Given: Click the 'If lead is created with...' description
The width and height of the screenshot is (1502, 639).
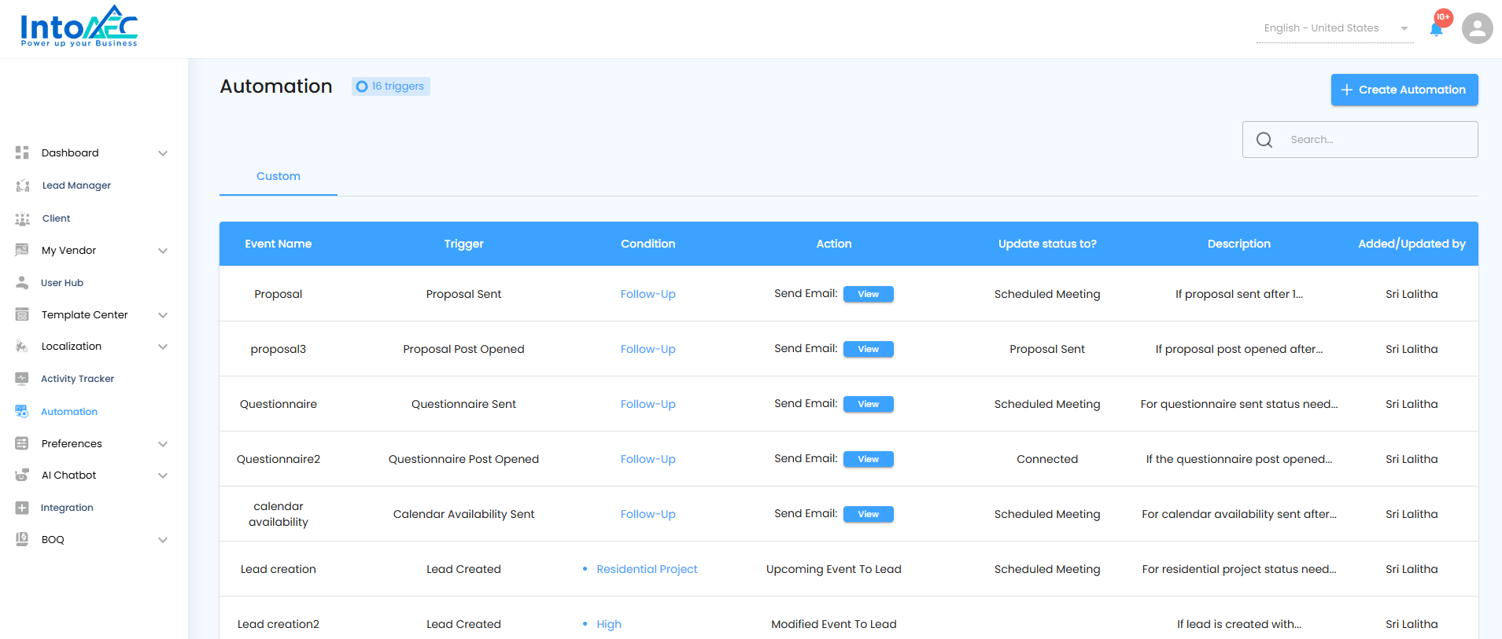Looking at the screenshot, I should pos(1239,624).
